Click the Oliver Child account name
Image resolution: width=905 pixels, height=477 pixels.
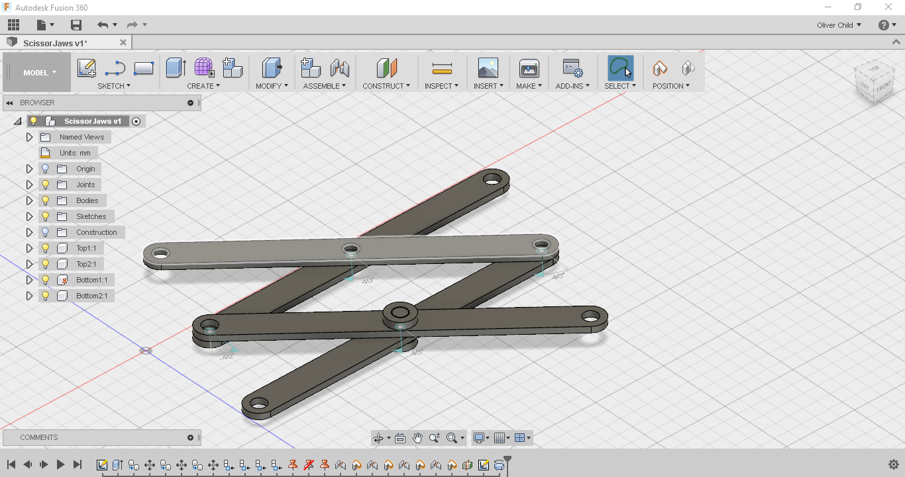coord(836,24)
